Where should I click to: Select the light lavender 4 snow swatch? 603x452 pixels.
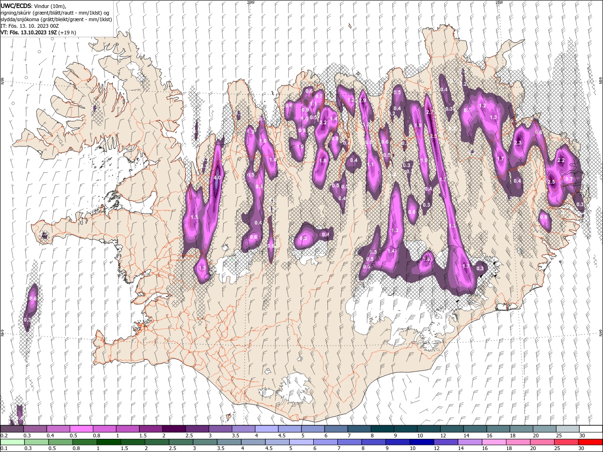pos(267,429)
